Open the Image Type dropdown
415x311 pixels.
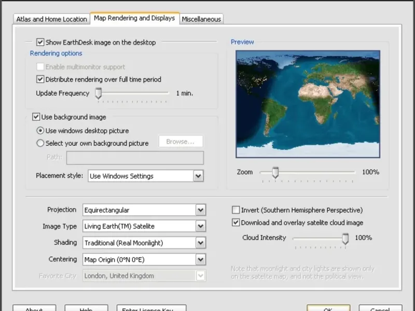click(x=201, y=227)
